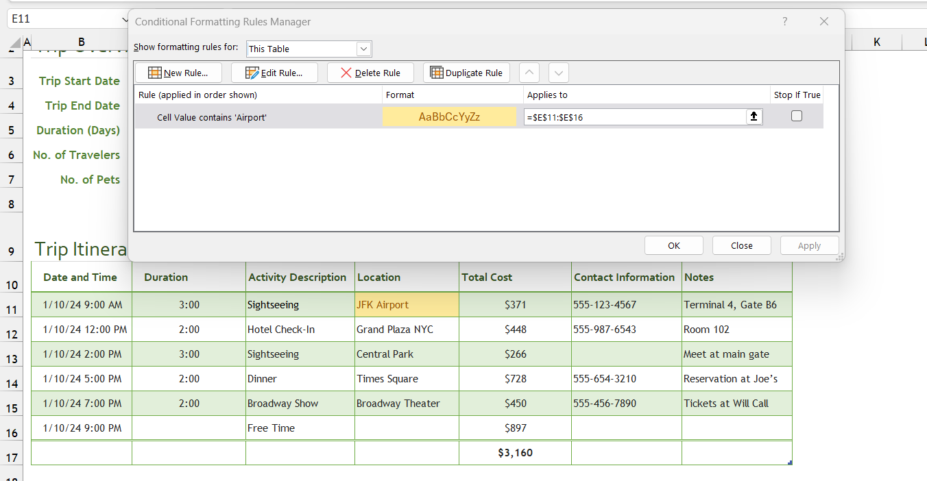Click the 'No. of Travelers' label
The width and height of the screenshot is (927, 481).
pos(76,155)
